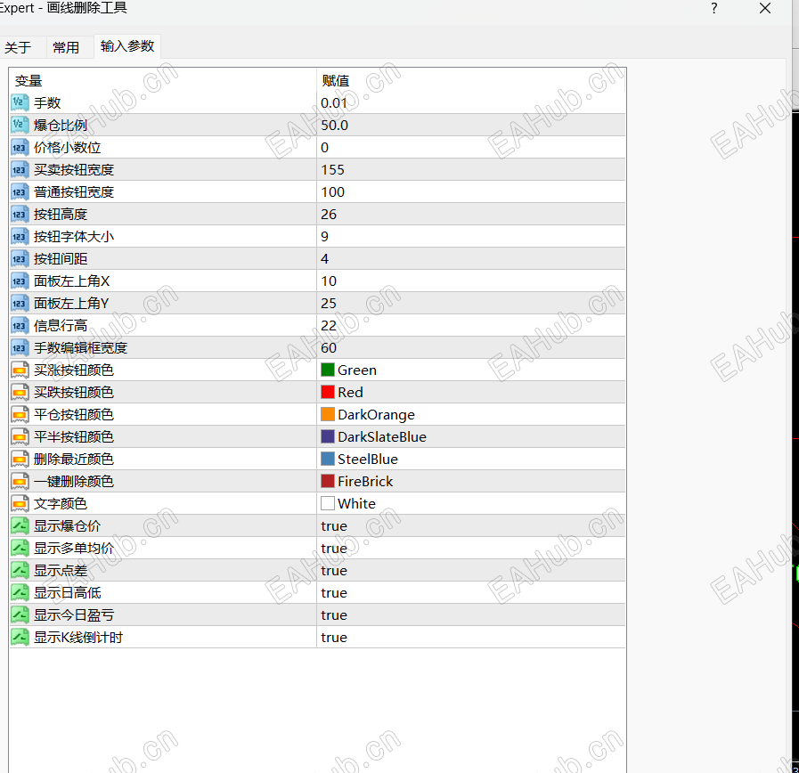Select the Green swatch for 买涨按钮颜色
This screenshot has height=773, width=799.
[x=328, y=370]
